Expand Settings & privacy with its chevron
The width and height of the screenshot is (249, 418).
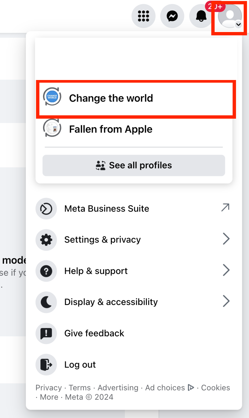point(226,239)
